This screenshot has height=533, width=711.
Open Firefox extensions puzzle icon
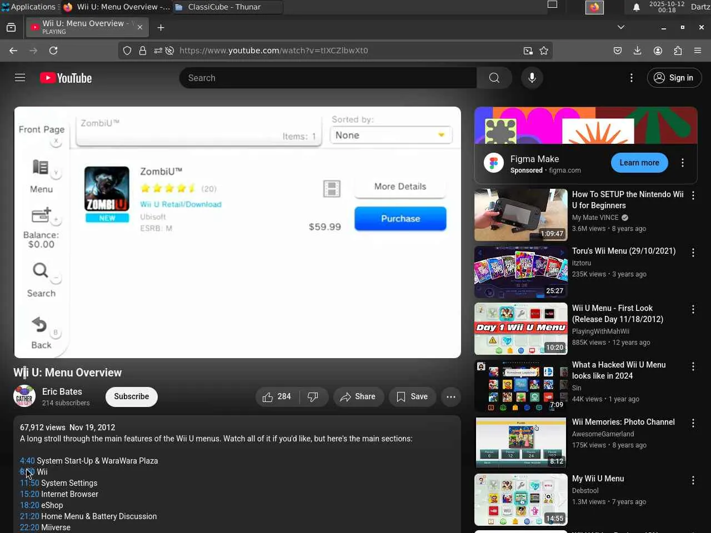point(678,51)
